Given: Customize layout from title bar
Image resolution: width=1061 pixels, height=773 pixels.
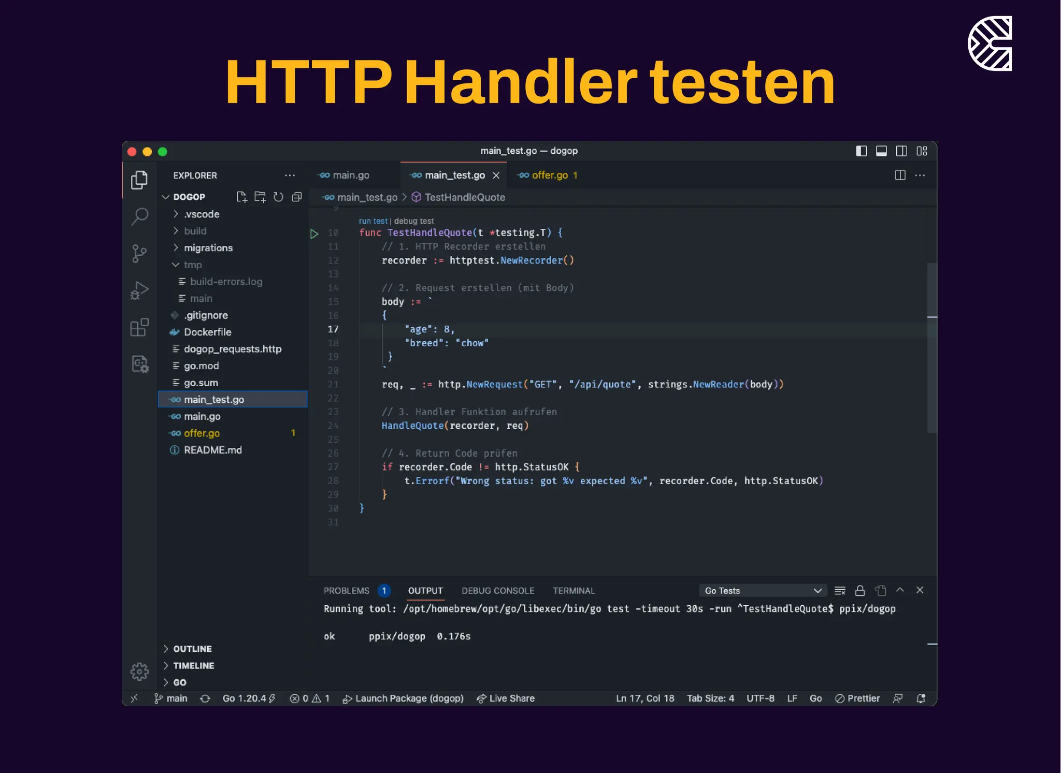Looking at the screenshot, I should (922, 151).
